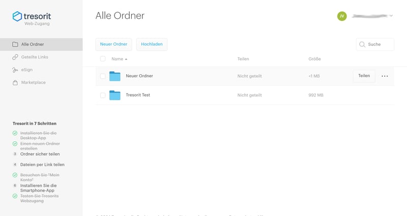The width and height of the screenshot is (407, 216).
Task: Click the Geteilte Links chain icon
Action: click(x=15, y=57)
